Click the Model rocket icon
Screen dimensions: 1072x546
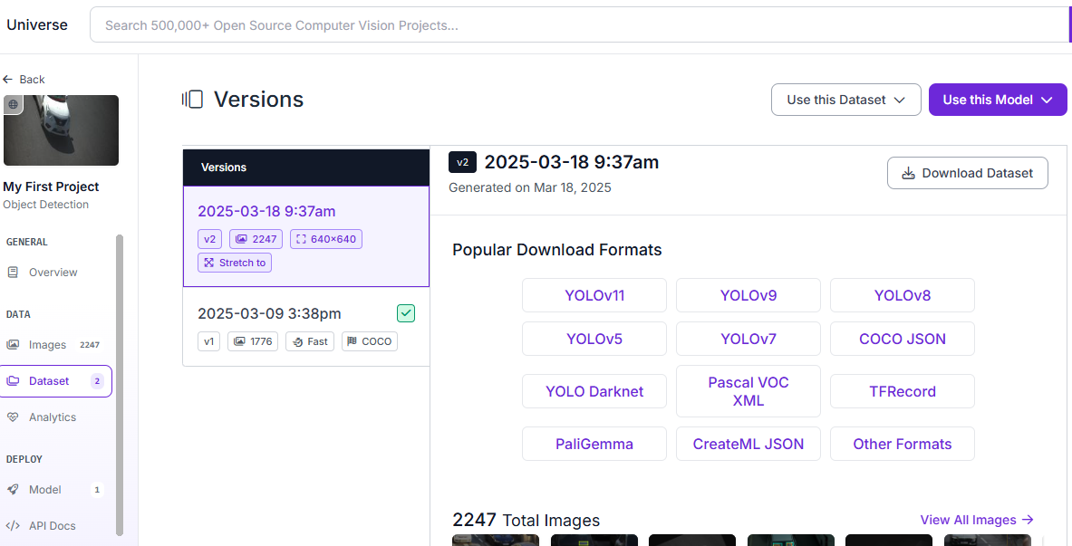[13, 489]
